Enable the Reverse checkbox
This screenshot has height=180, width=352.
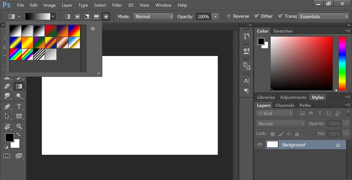click(x=229, y=16)
